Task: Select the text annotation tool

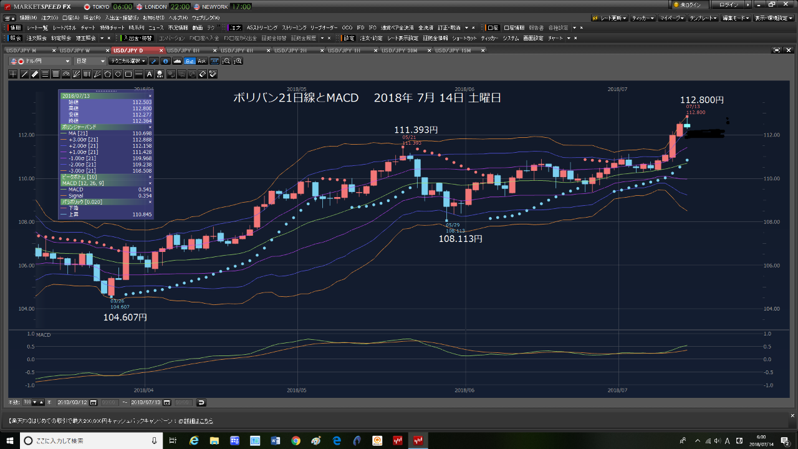Action: coord(150,74)
